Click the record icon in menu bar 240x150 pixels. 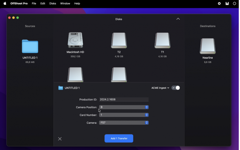pos(219,4)
